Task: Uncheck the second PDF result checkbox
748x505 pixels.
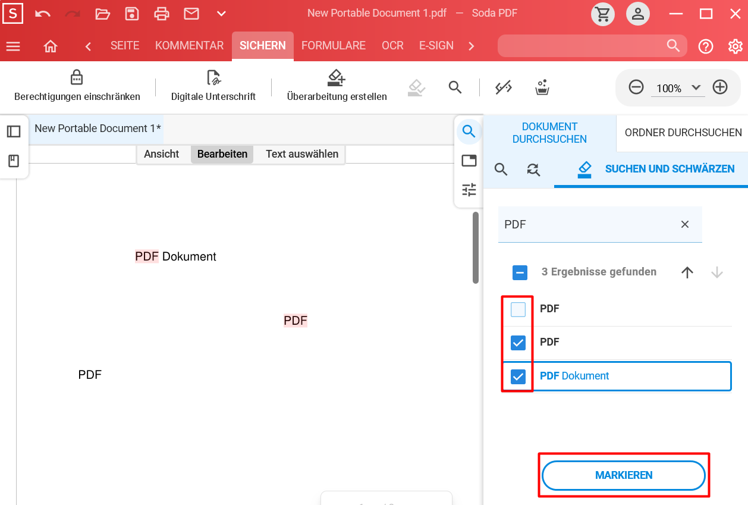Action: click(x=518, y=343)
